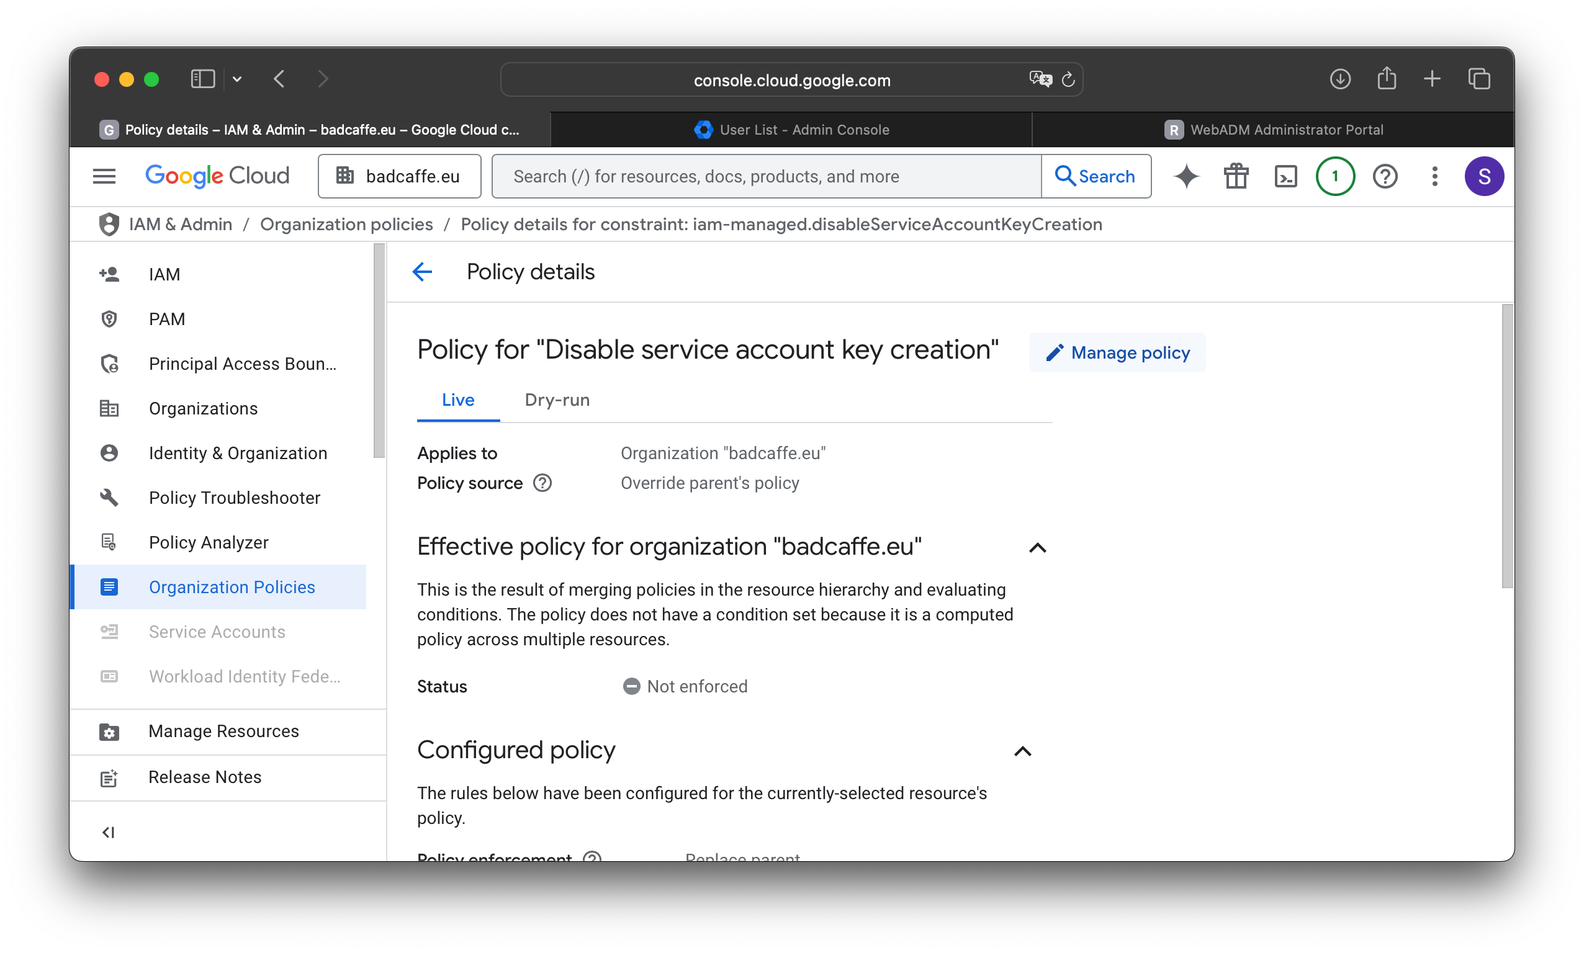Click Organization "badcaffe.eu" value text
This screenshot has height=953, width=1584.
tap(722, 454)
